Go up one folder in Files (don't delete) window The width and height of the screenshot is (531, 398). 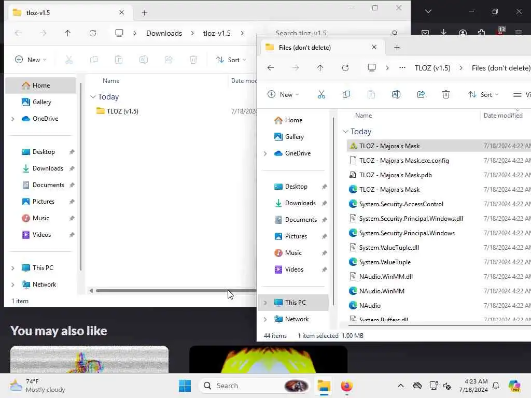click(x=320, y=68)
